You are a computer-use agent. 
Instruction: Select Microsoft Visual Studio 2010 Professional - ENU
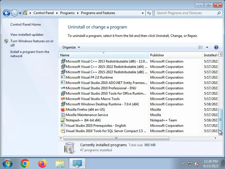[x=101, y=88]
